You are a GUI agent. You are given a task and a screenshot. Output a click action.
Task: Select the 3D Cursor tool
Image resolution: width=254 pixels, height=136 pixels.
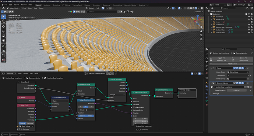click(x=4, y=21)
